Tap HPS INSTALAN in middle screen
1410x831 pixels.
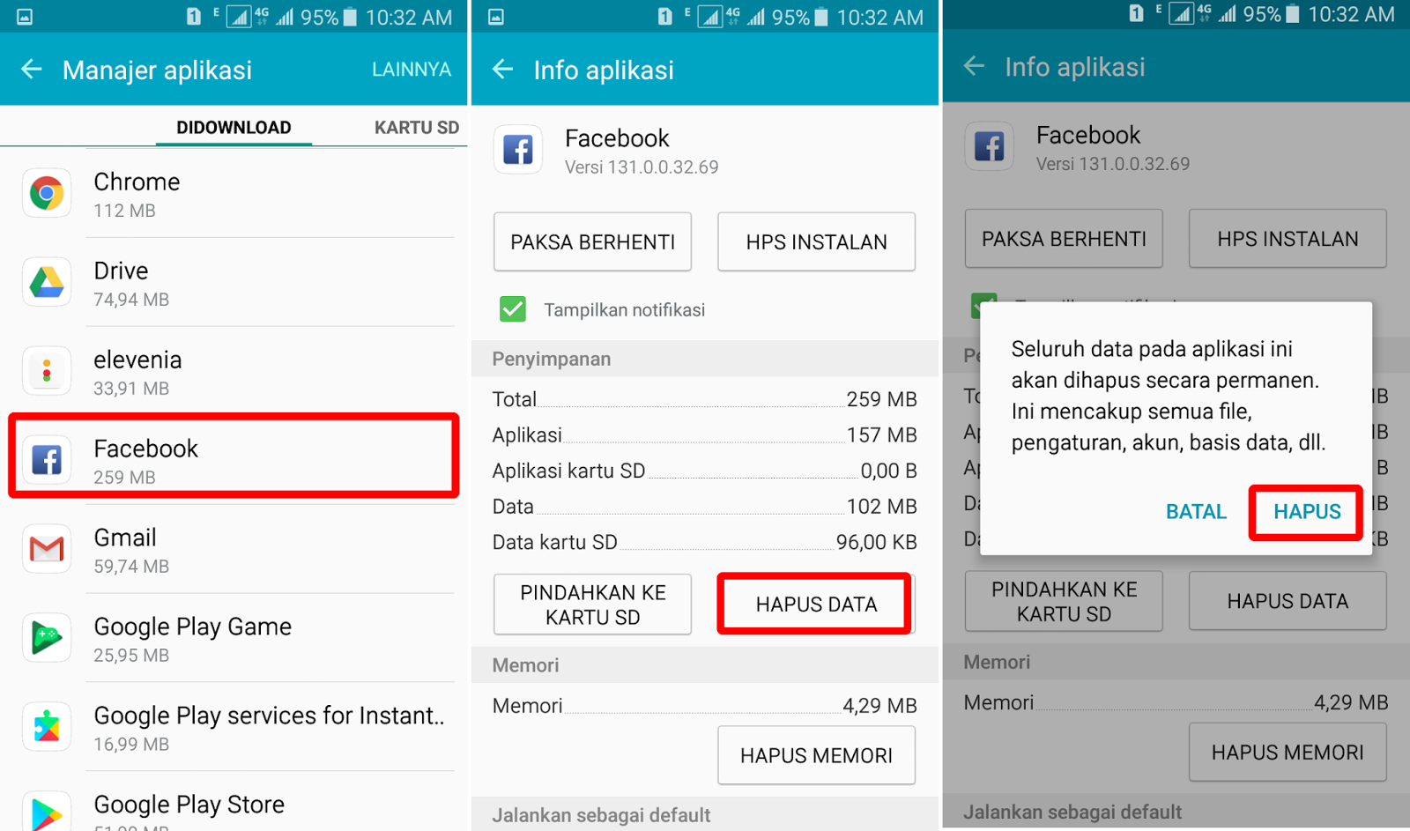816,241
